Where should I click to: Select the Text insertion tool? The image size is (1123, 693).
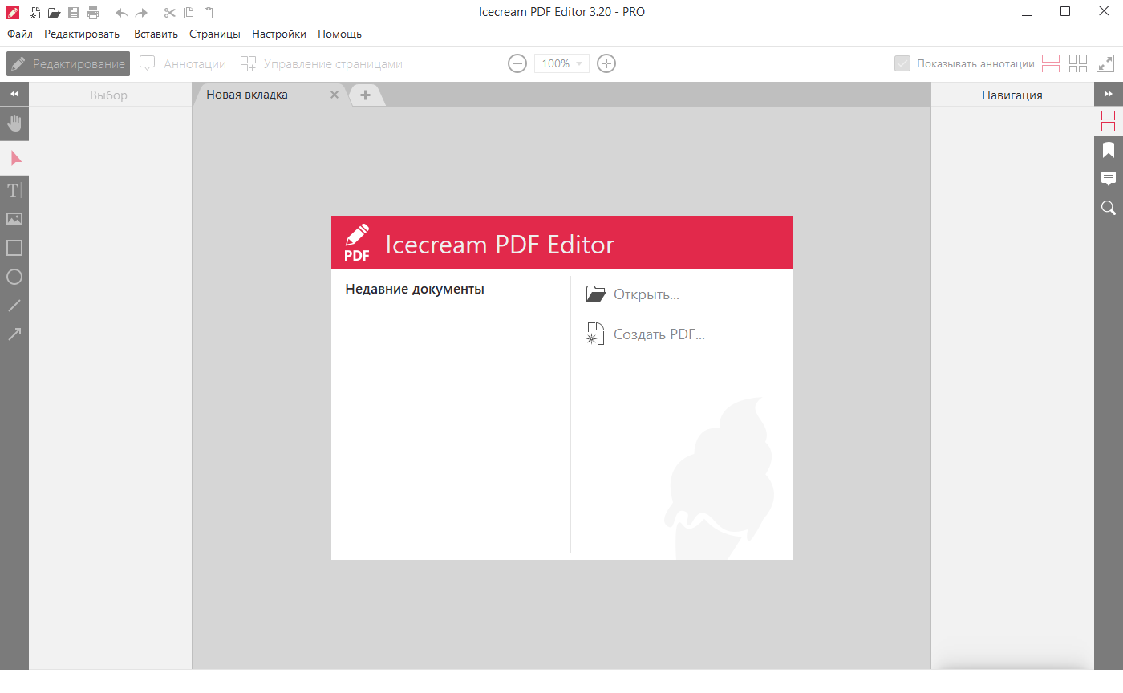14,190
